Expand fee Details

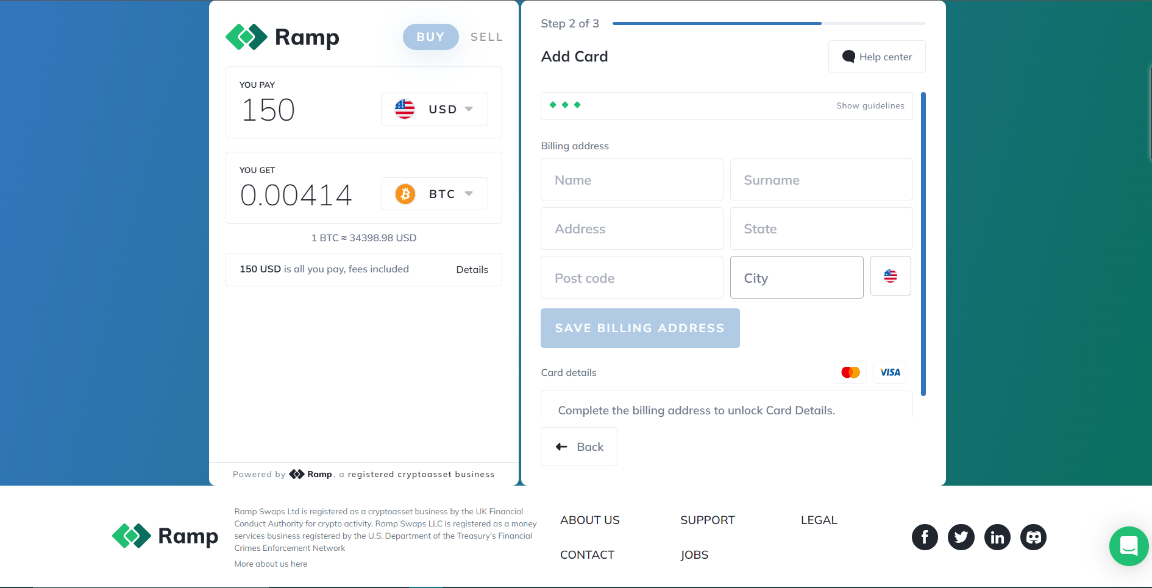tap(472, 269)
